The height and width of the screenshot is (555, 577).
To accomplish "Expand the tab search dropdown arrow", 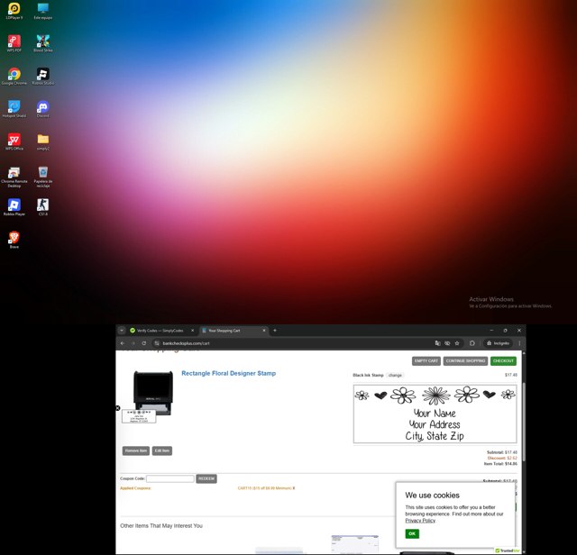I will [x=122, y=331].
